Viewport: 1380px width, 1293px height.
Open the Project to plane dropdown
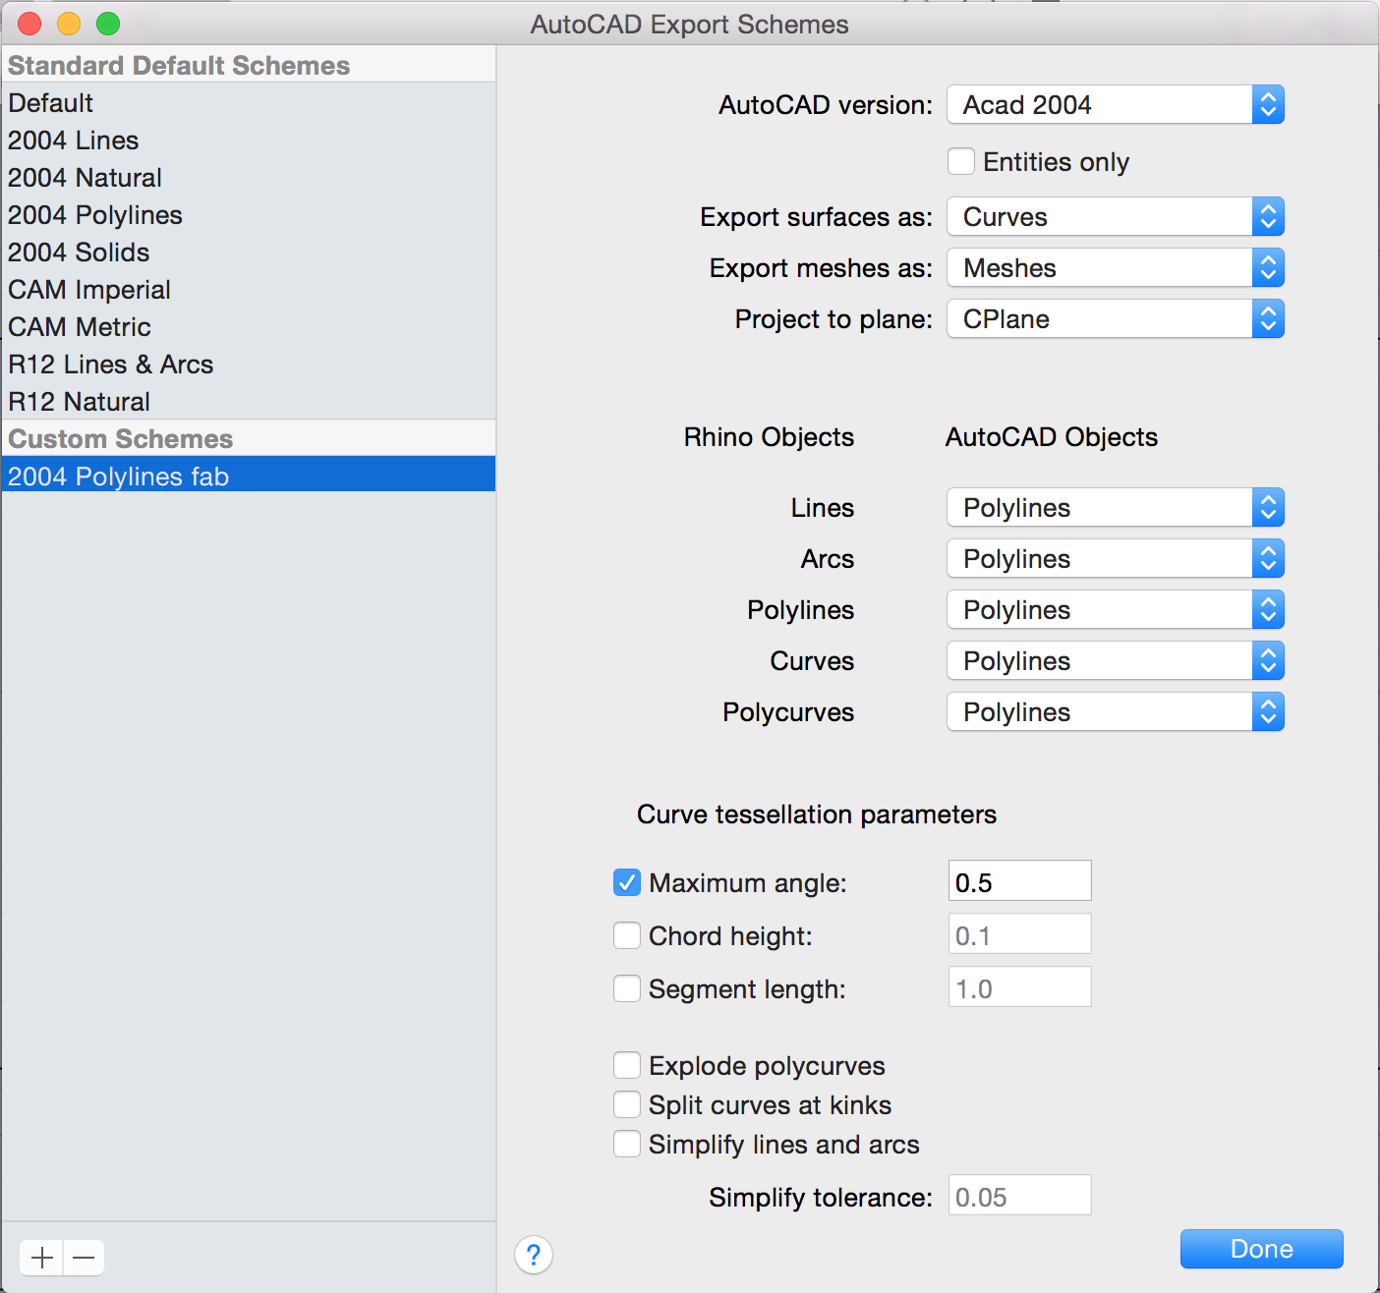[x=1116, y=318]
